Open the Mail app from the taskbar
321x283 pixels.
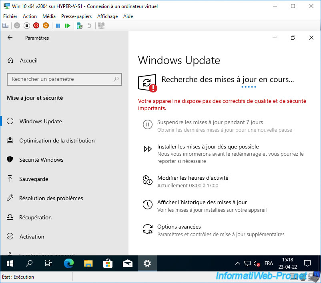[128, 263]
